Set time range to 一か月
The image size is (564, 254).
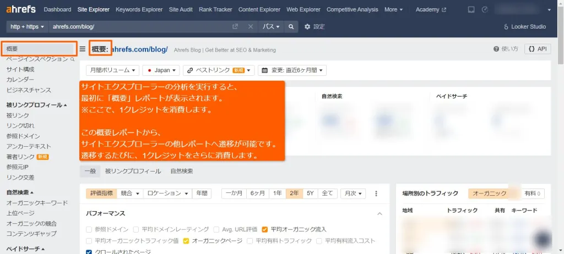coord(234,194)
